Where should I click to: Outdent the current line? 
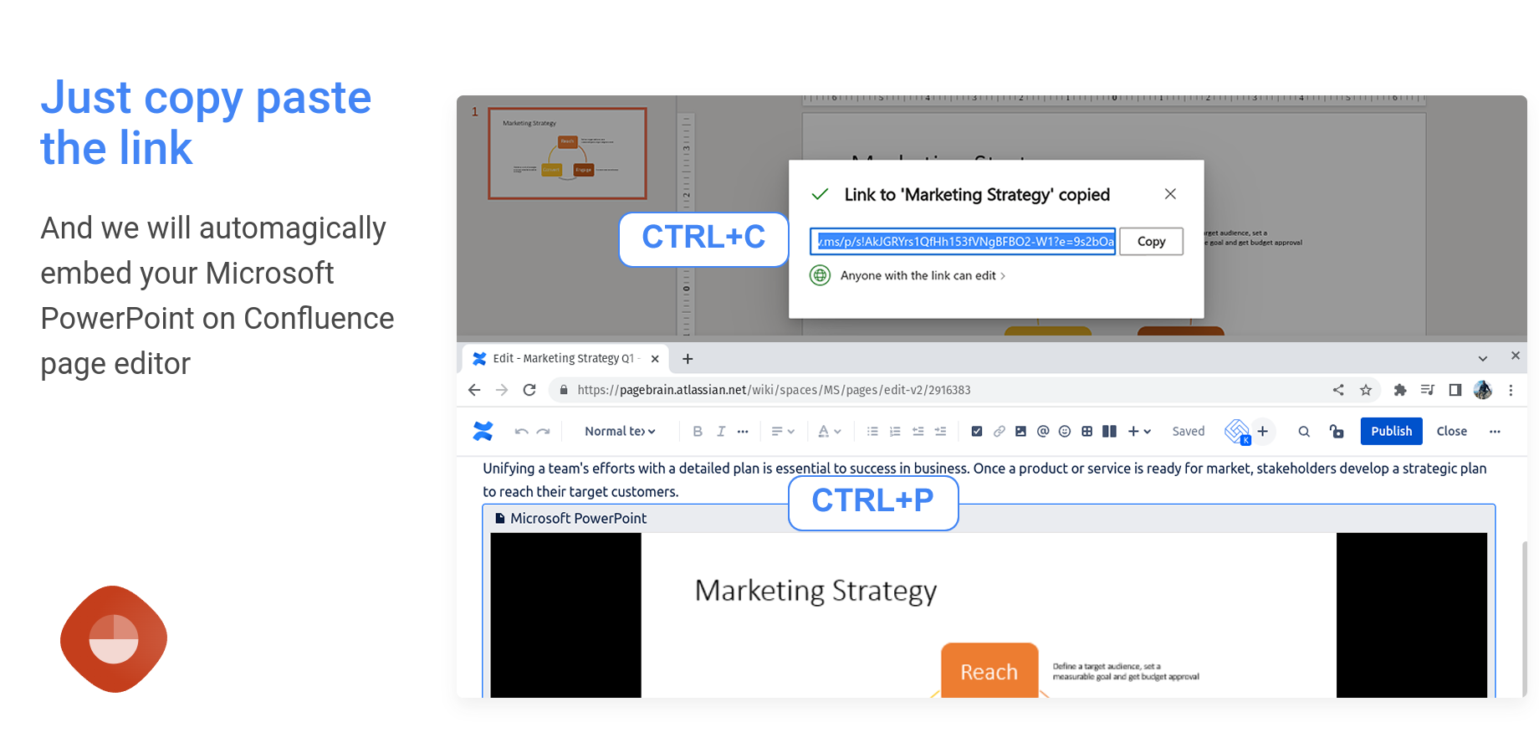click(x=918, y=431)
